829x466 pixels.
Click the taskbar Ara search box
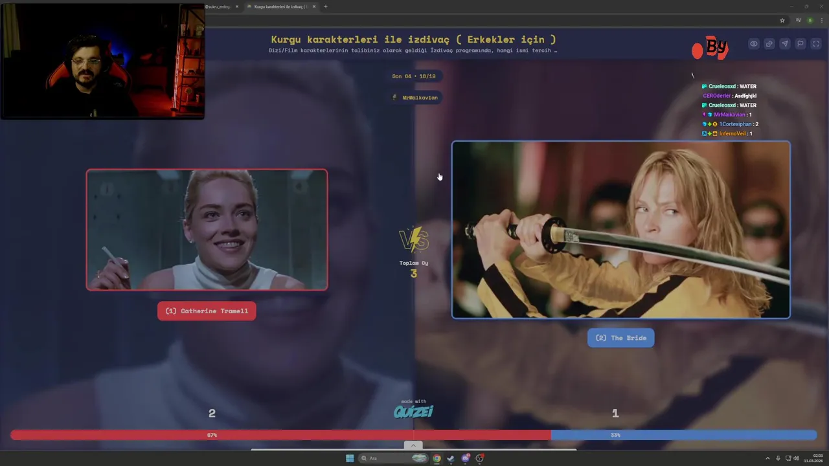pyautogui.click(x=394, y=458)
